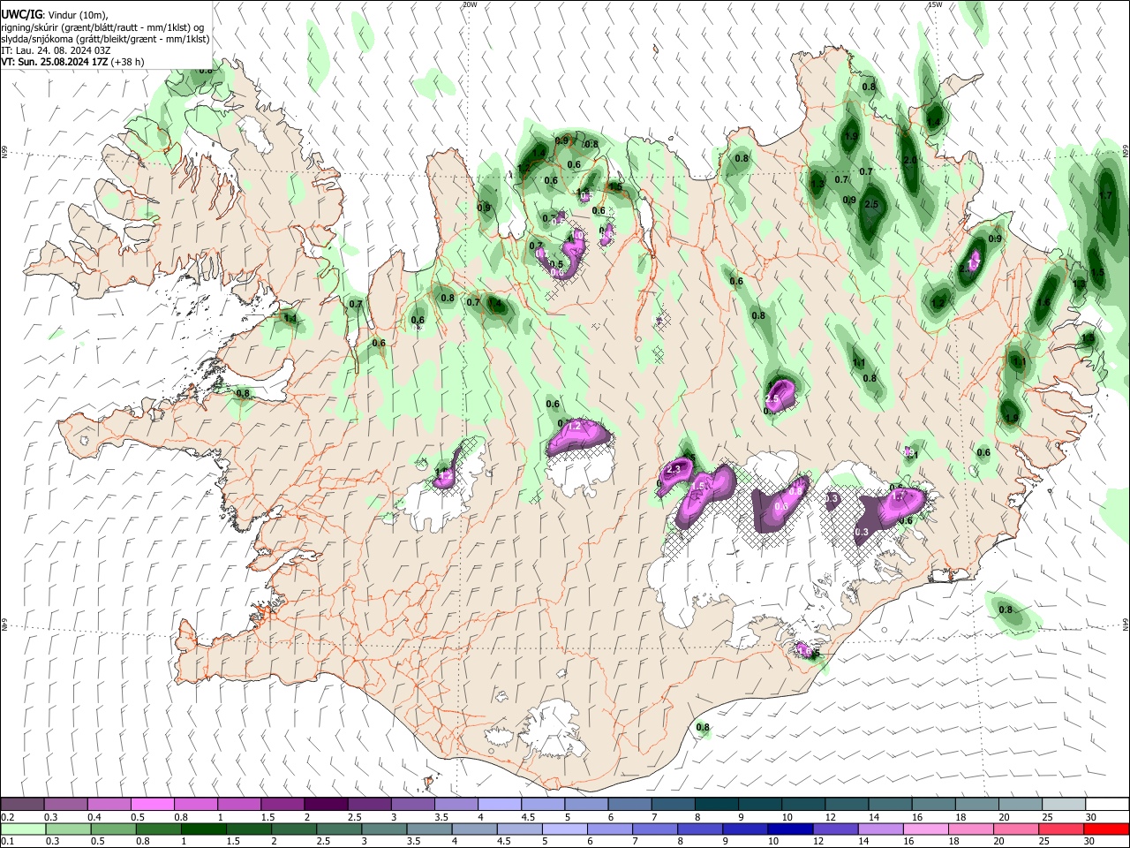Viewport: 1130px width, 848px height.
Task: Select the dark teal 8–9 swatch in the snow legend
Action: coord(716,805)
